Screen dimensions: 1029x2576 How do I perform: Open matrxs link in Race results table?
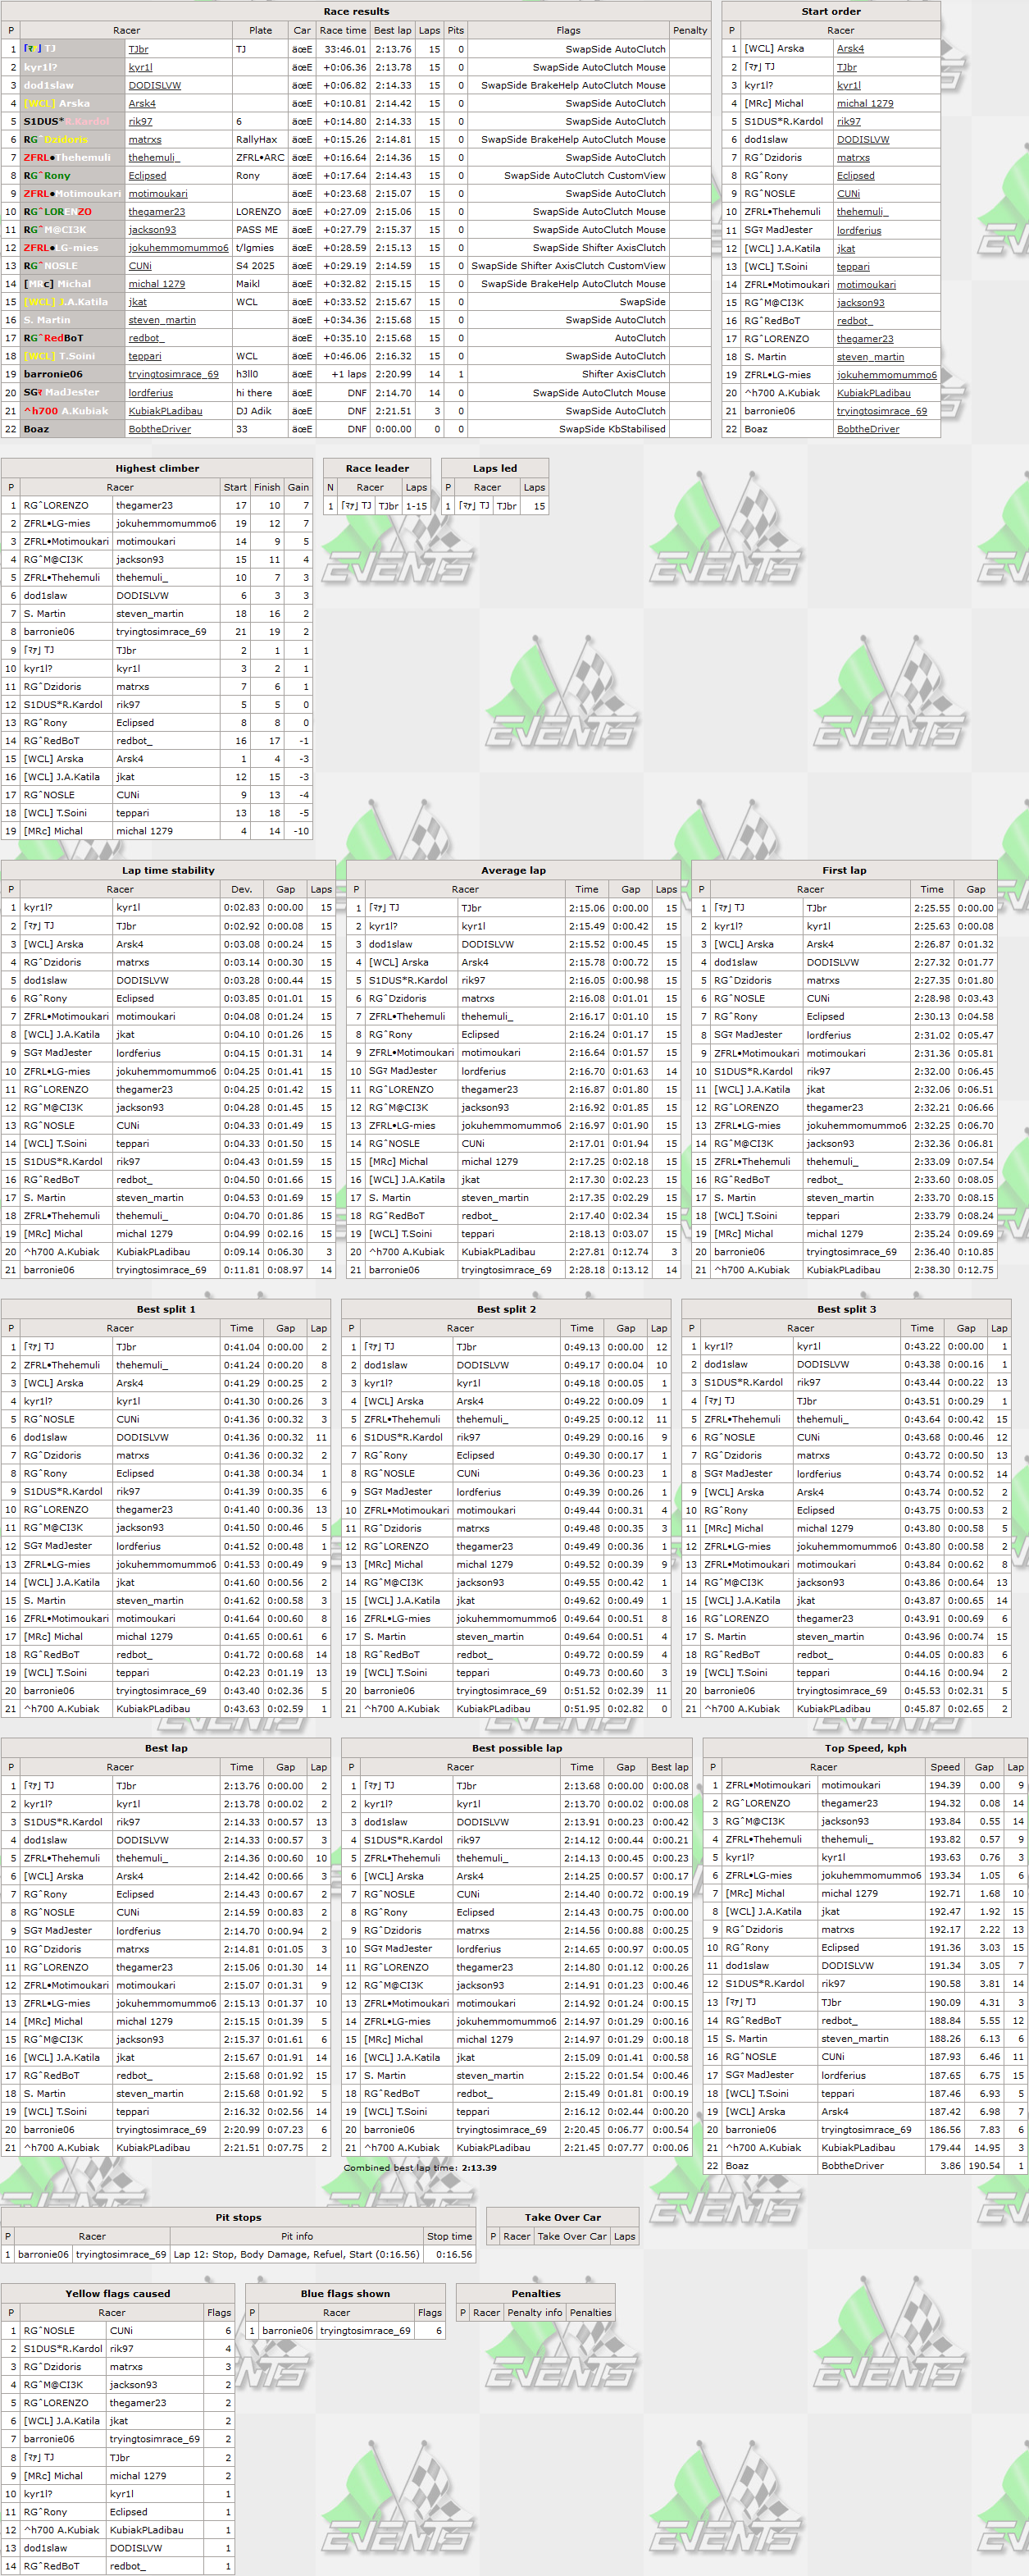point(145,139)
